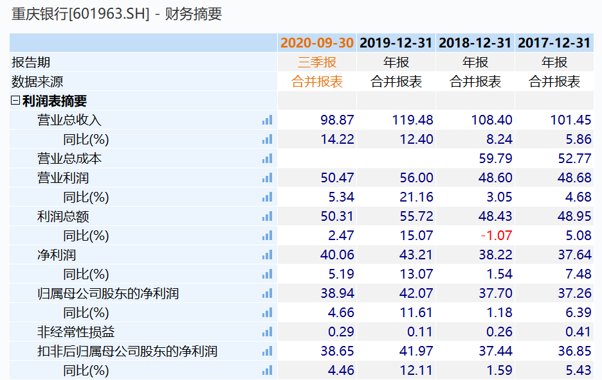
Task: Open the trend chart for 净利润
Action: tap(269, 254)
